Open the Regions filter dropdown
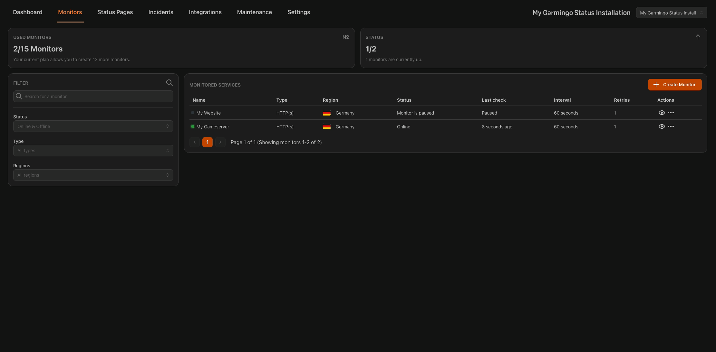Viewport: 716px width, 352px height. tap(93, 175)
